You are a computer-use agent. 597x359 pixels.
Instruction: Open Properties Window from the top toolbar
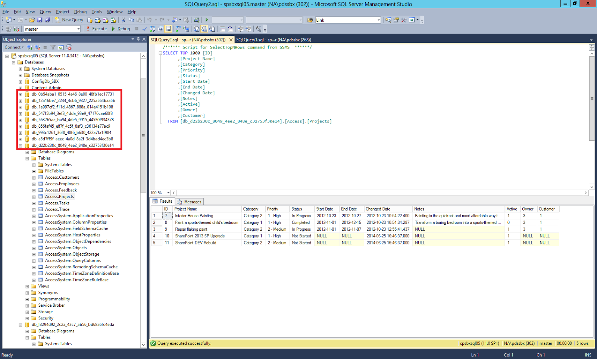point(396,20)
